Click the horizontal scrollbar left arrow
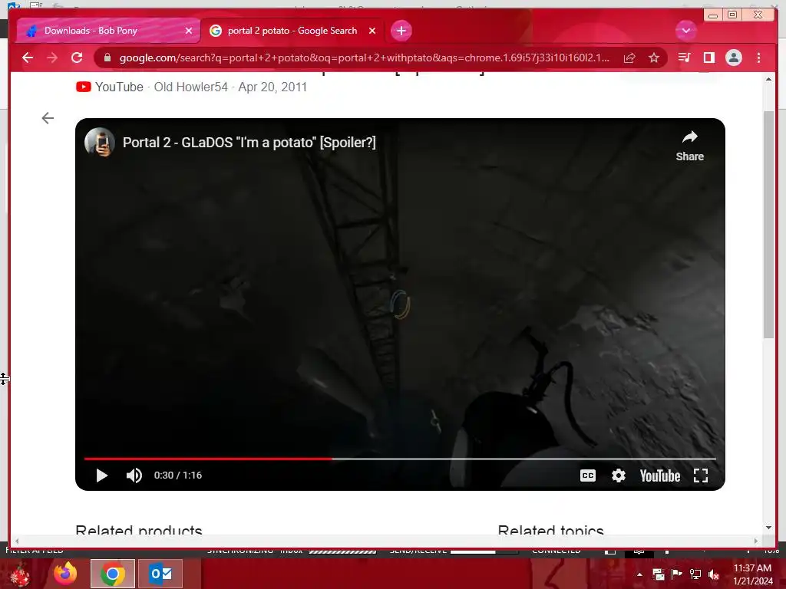The height and width of the screenshot is (589, 786). tap(17, 541)
